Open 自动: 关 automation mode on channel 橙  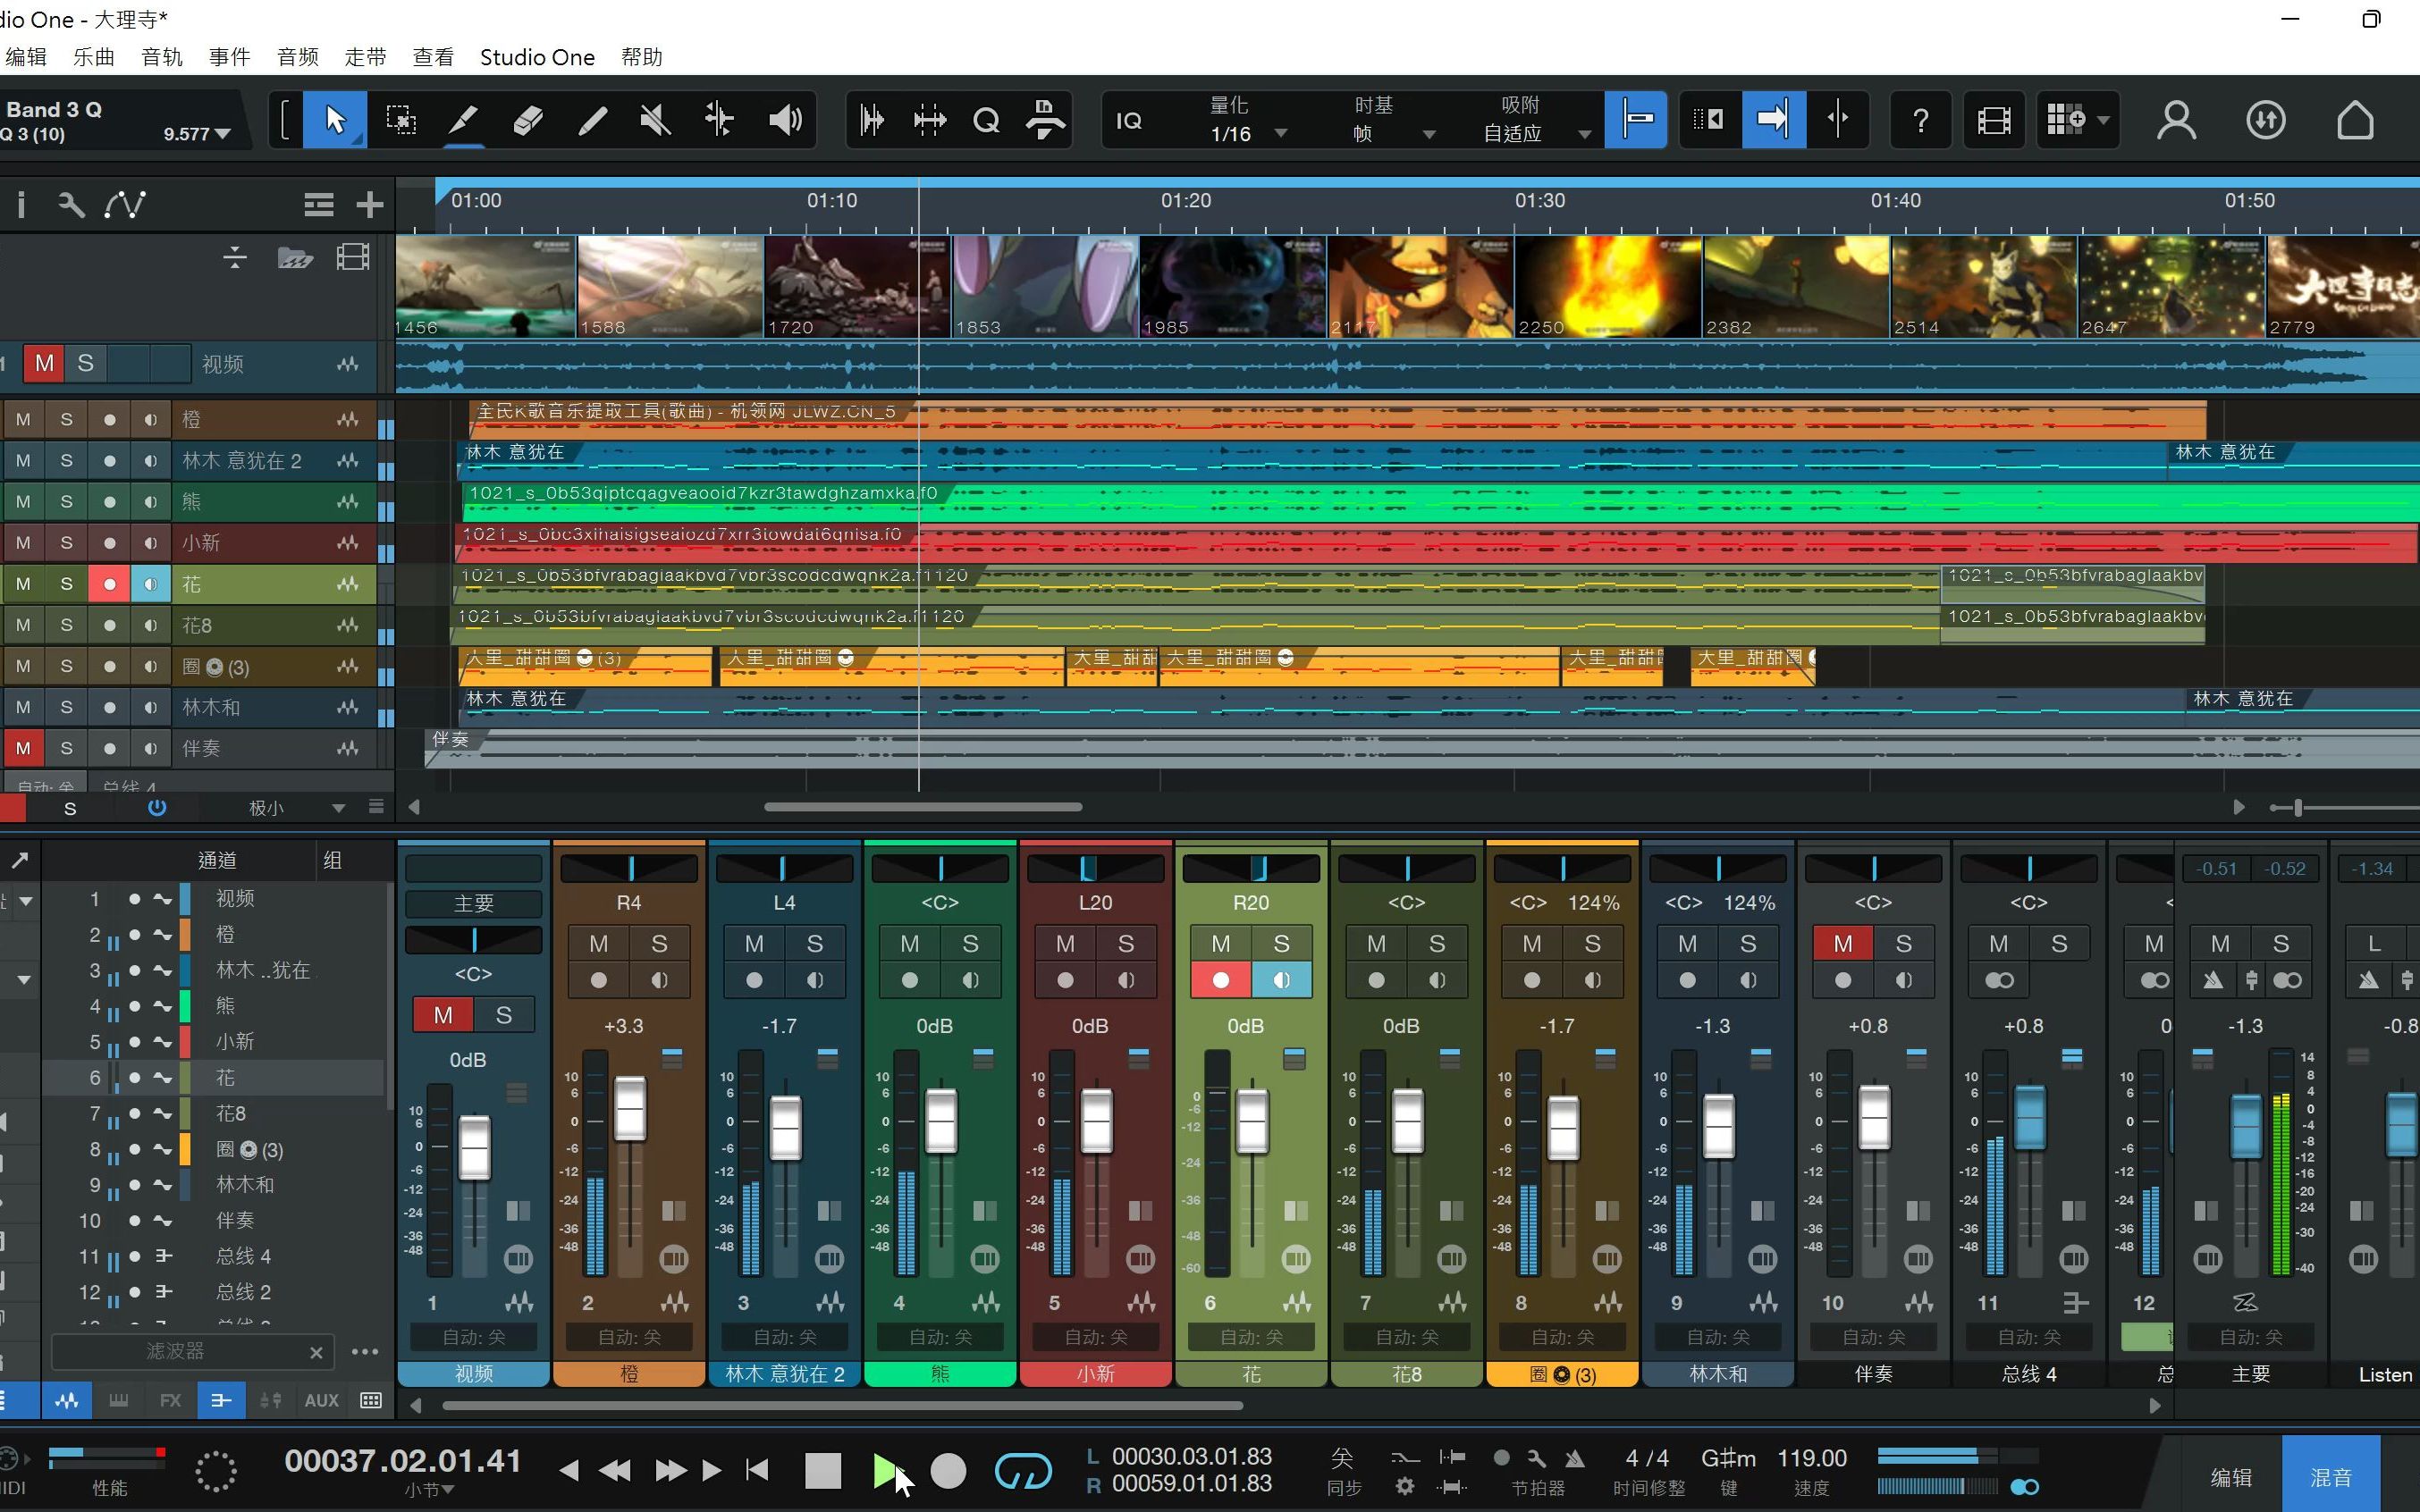(x=629, y=1337)
